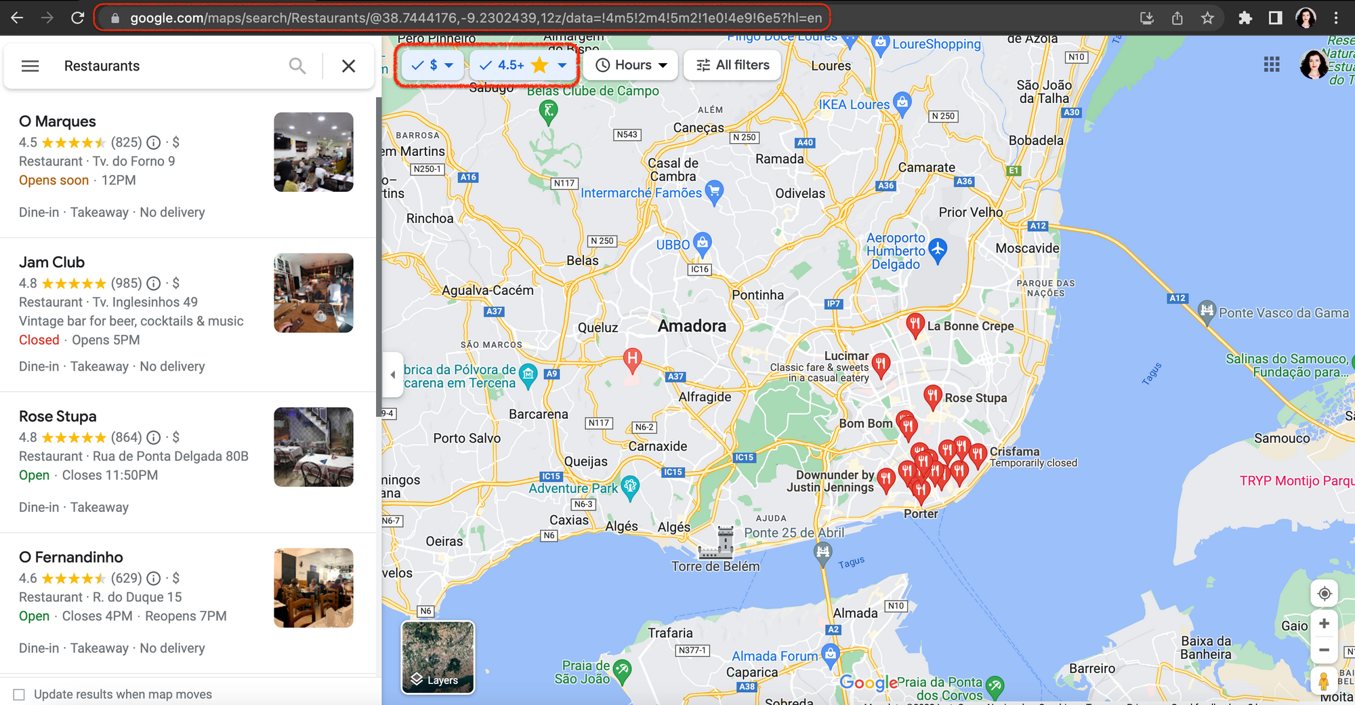This screenshot has height=705, width=1355.
Task: Go forward in browser history
Action: 47,18
